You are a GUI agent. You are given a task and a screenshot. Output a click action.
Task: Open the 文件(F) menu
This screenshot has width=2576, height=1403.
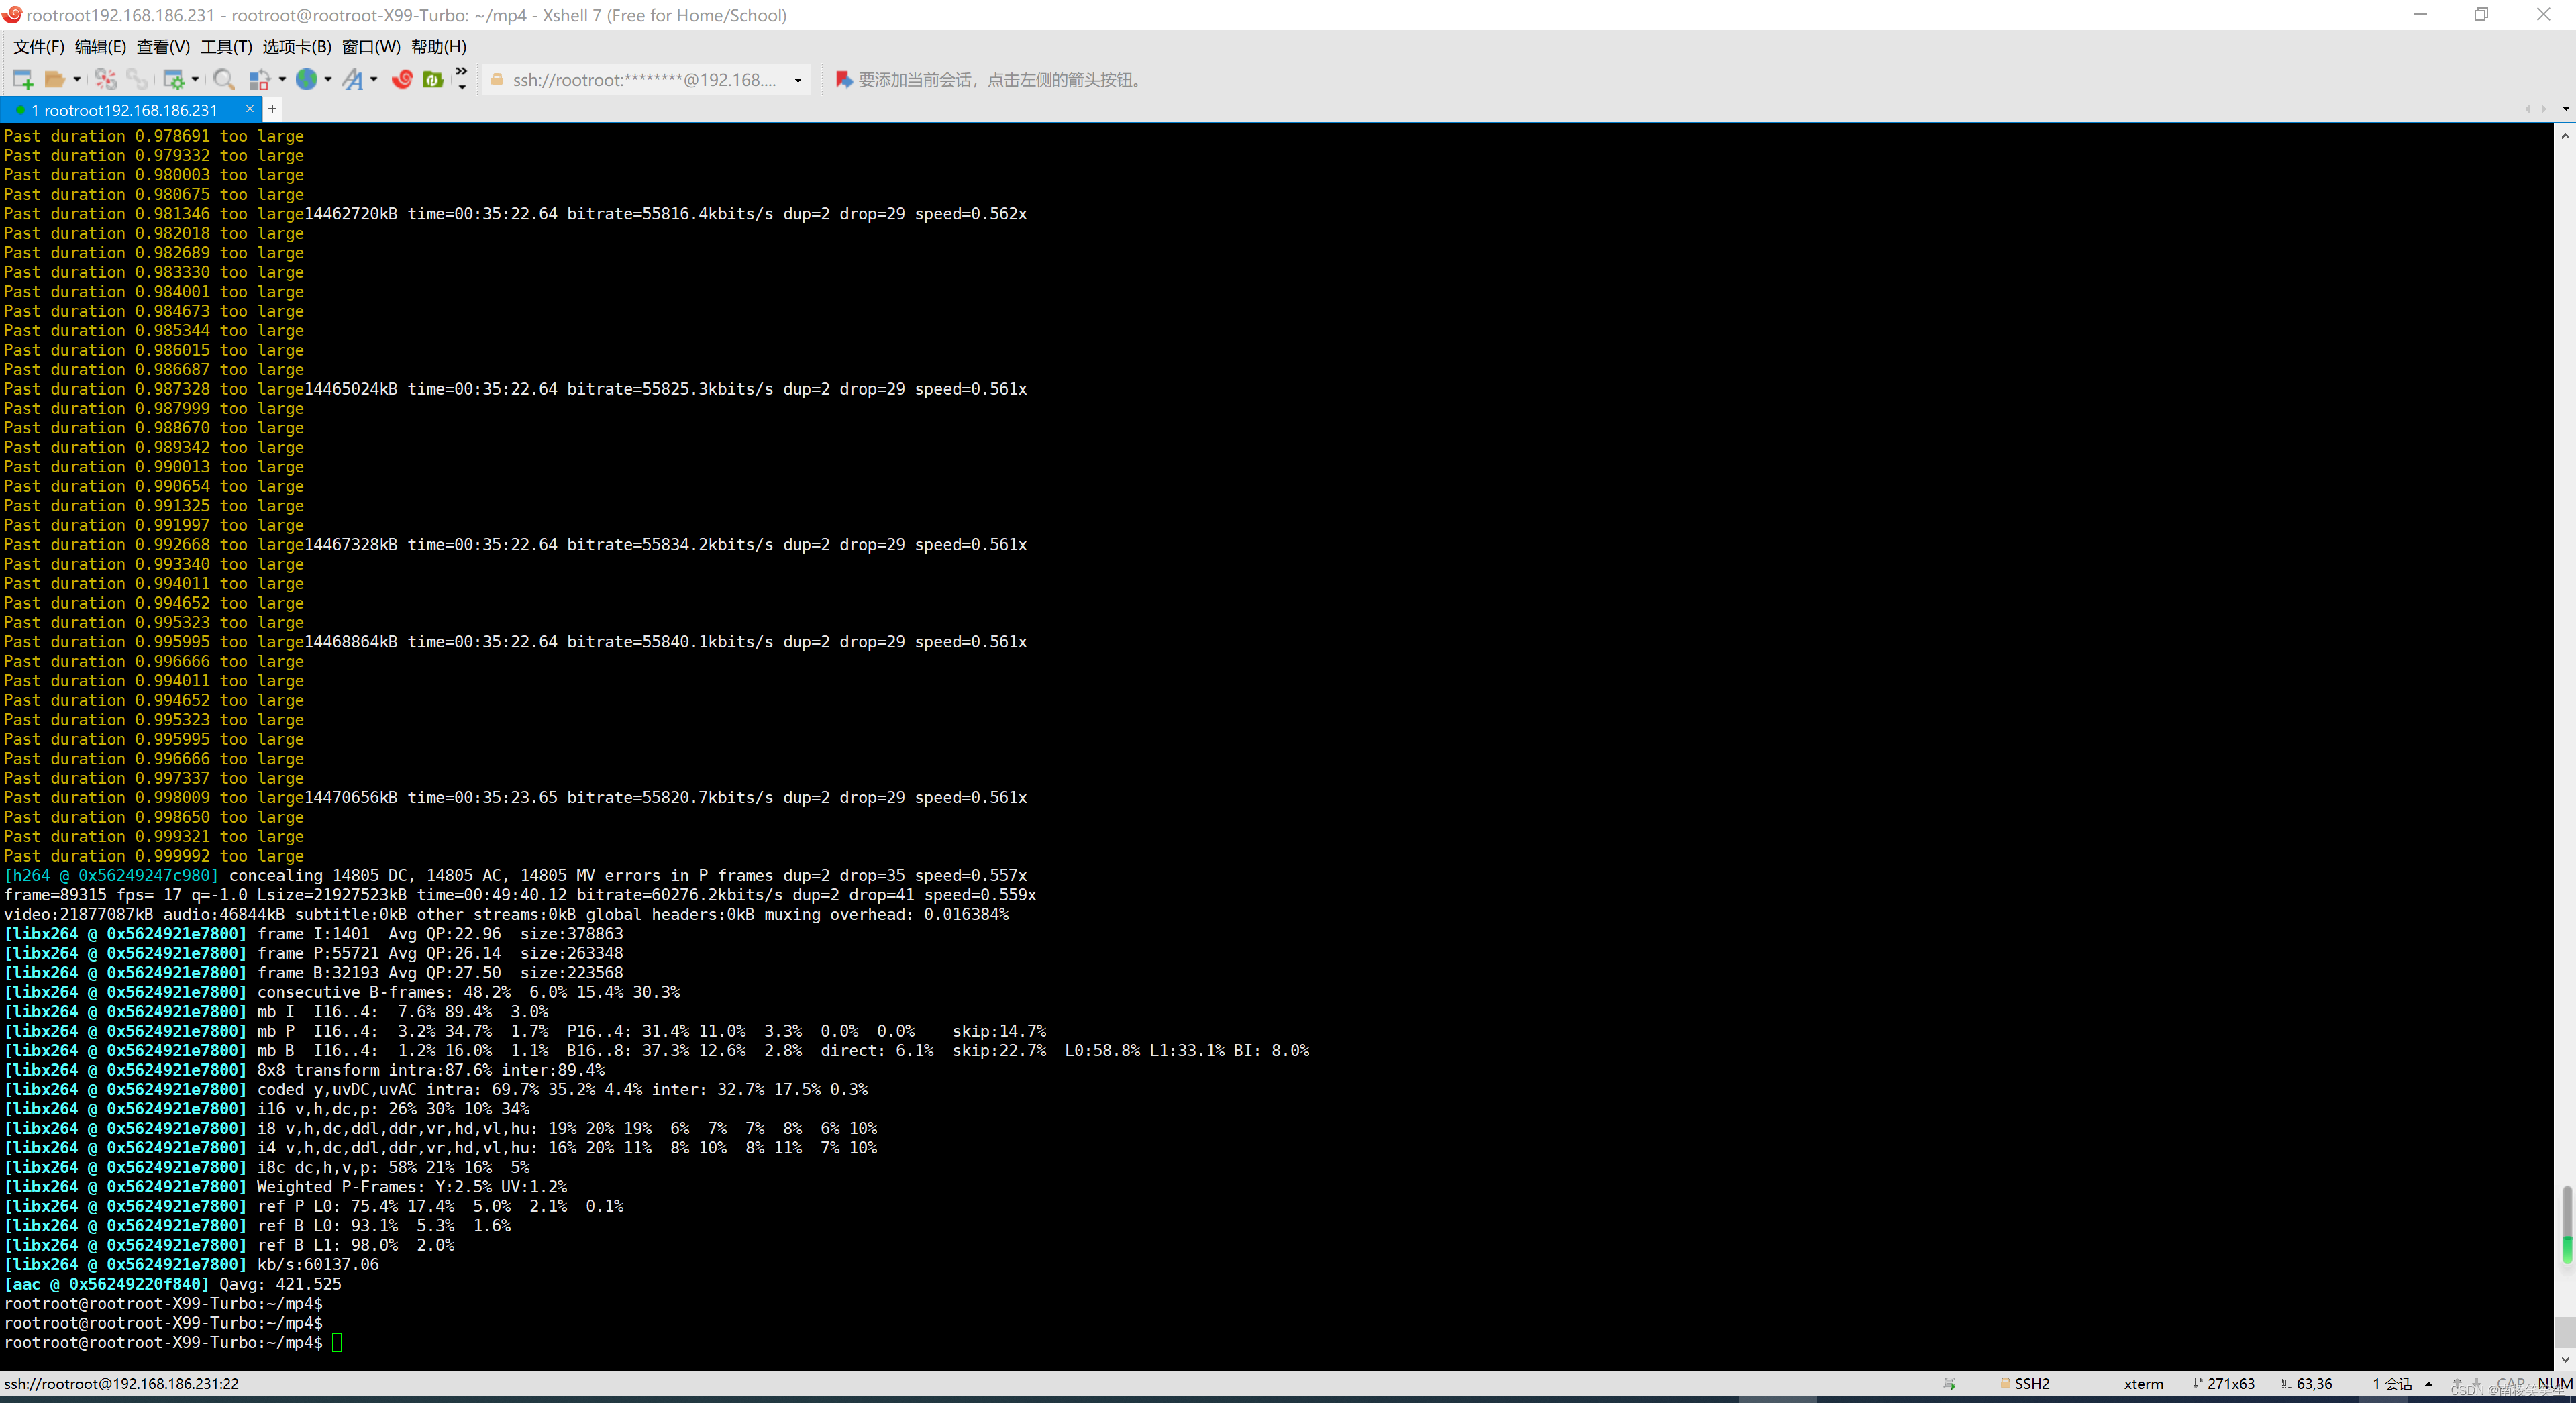pyautogui.click(x=38, y=47)
